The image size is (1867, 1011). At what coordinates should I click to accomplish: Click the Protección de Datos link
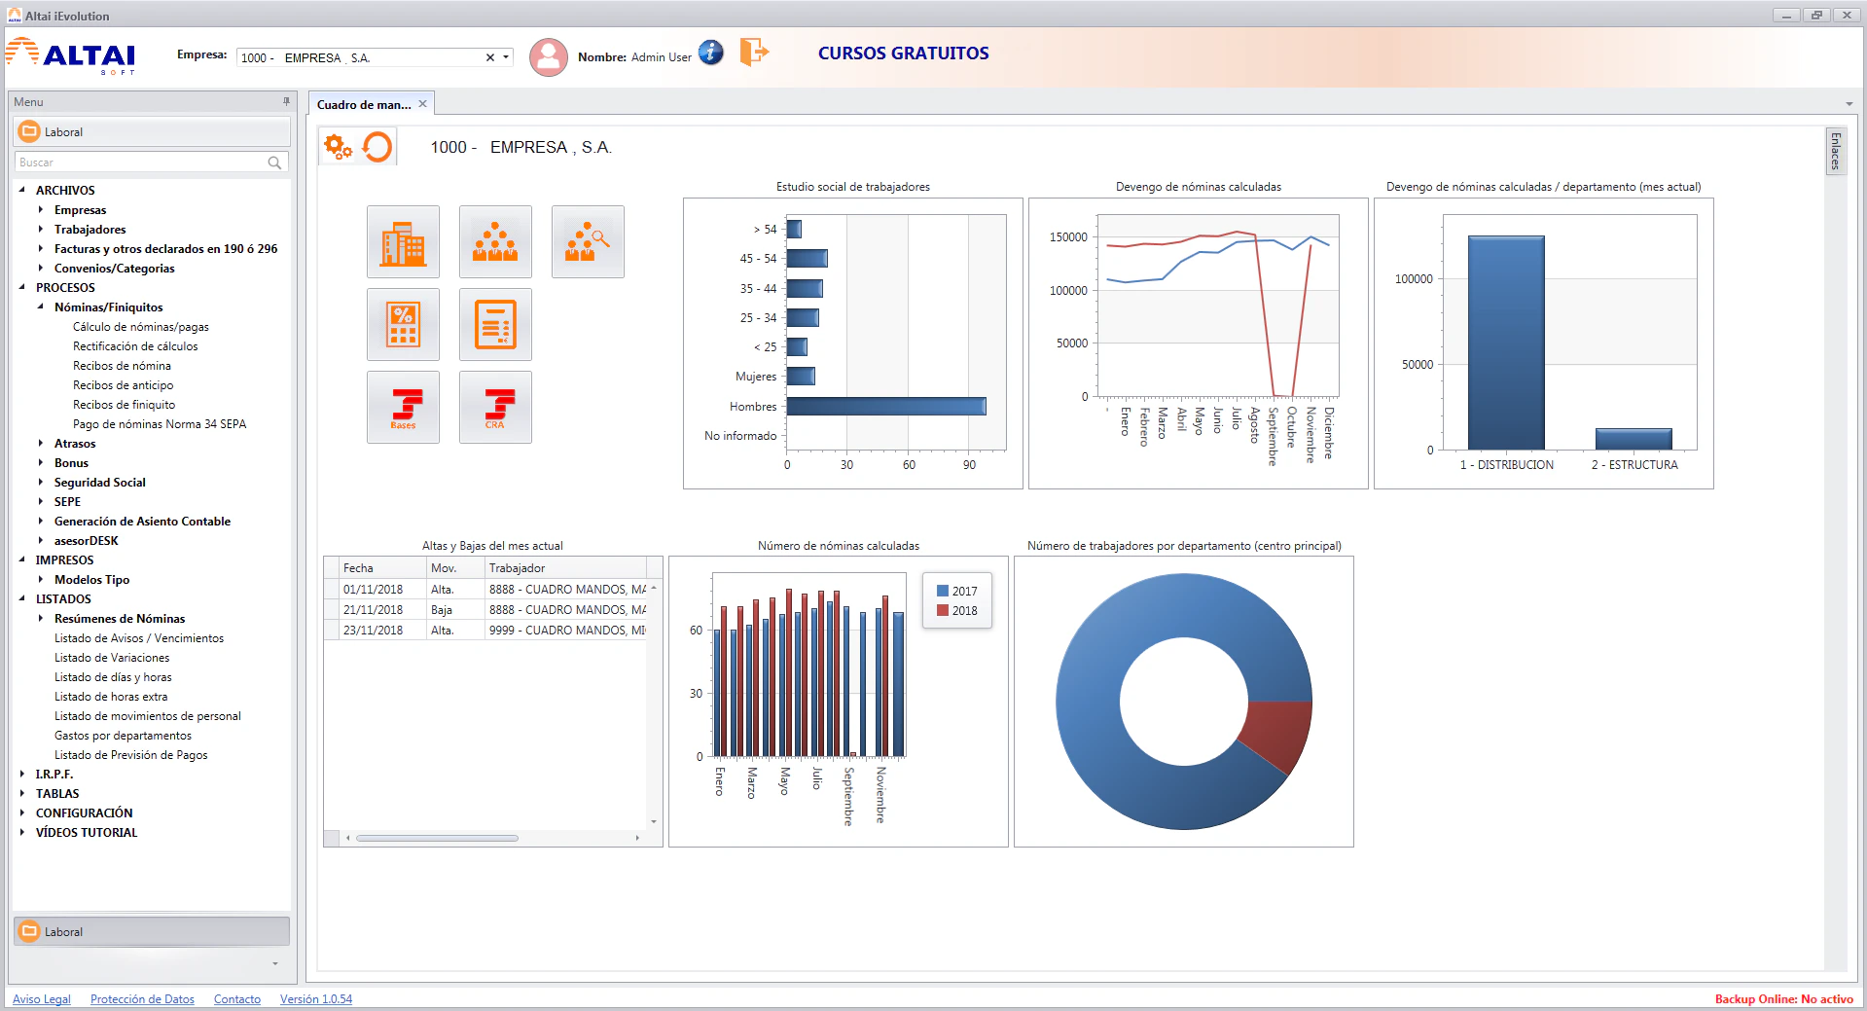142,999
